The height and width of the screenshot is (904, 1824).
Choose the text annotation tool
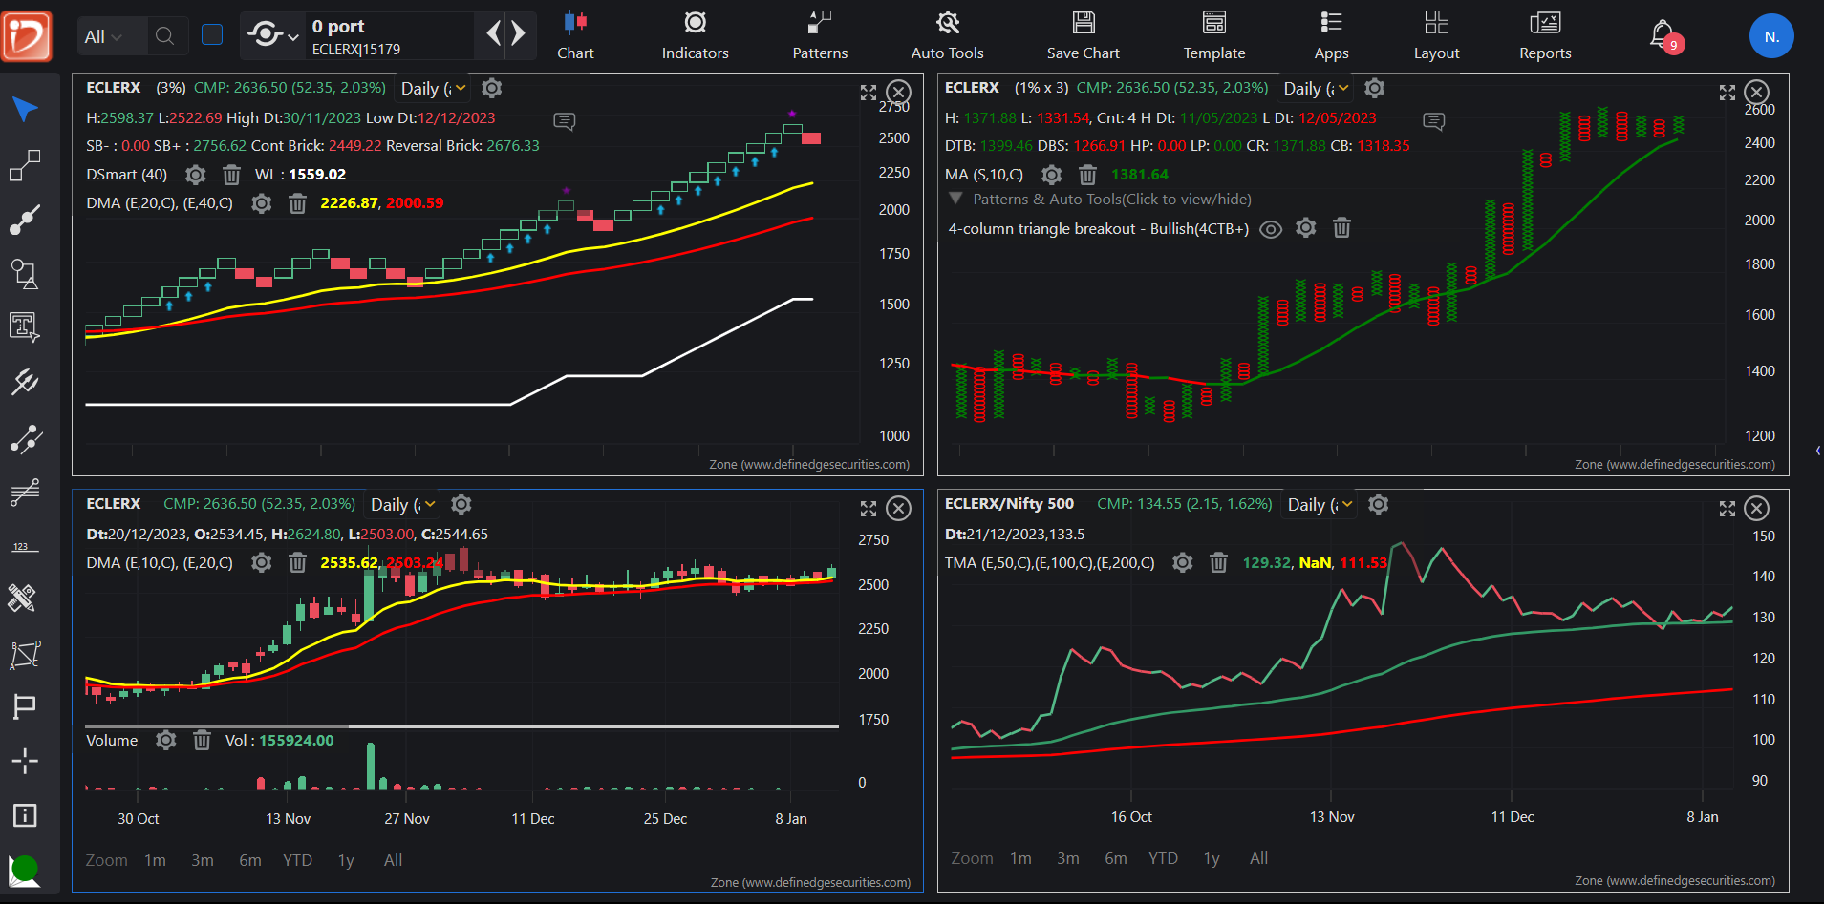pos(25,327)
